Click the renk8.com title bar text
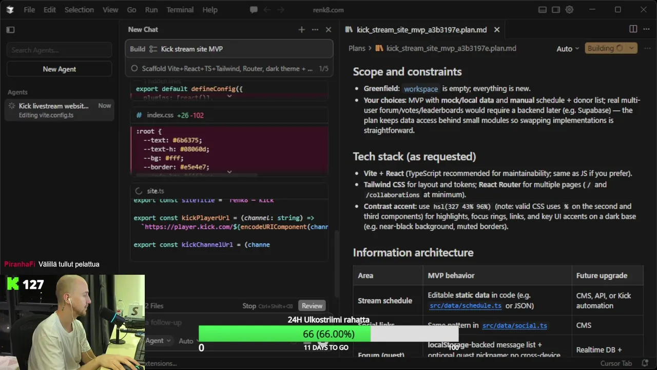This screenshot has height=370, width=657. click(x=328, y=10)
